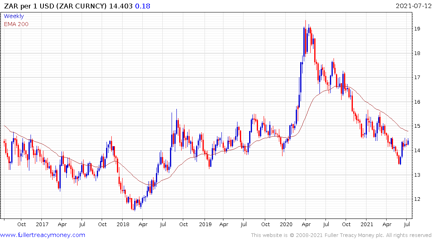The image size is (432, 241).
Task: Click the 2017 year axis label
Action: click(x=42, y=224)
